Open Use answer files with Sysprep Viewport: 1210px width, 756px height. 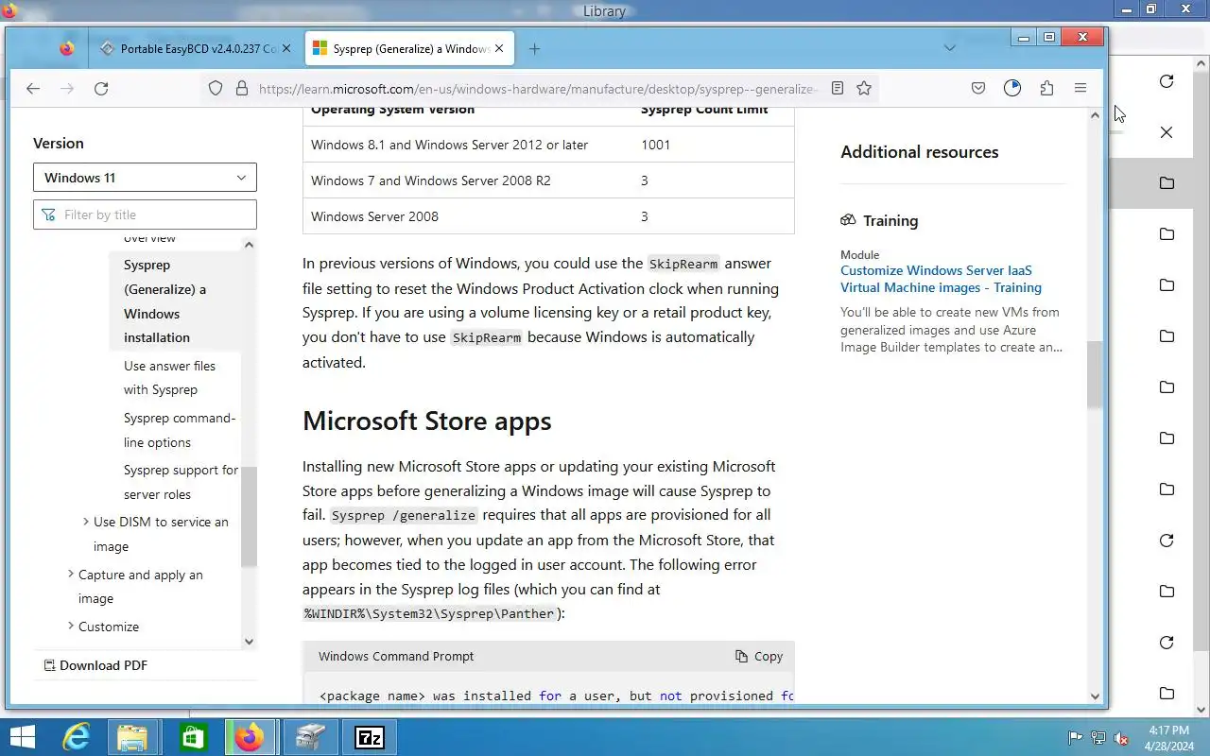(x=169, y=378)
